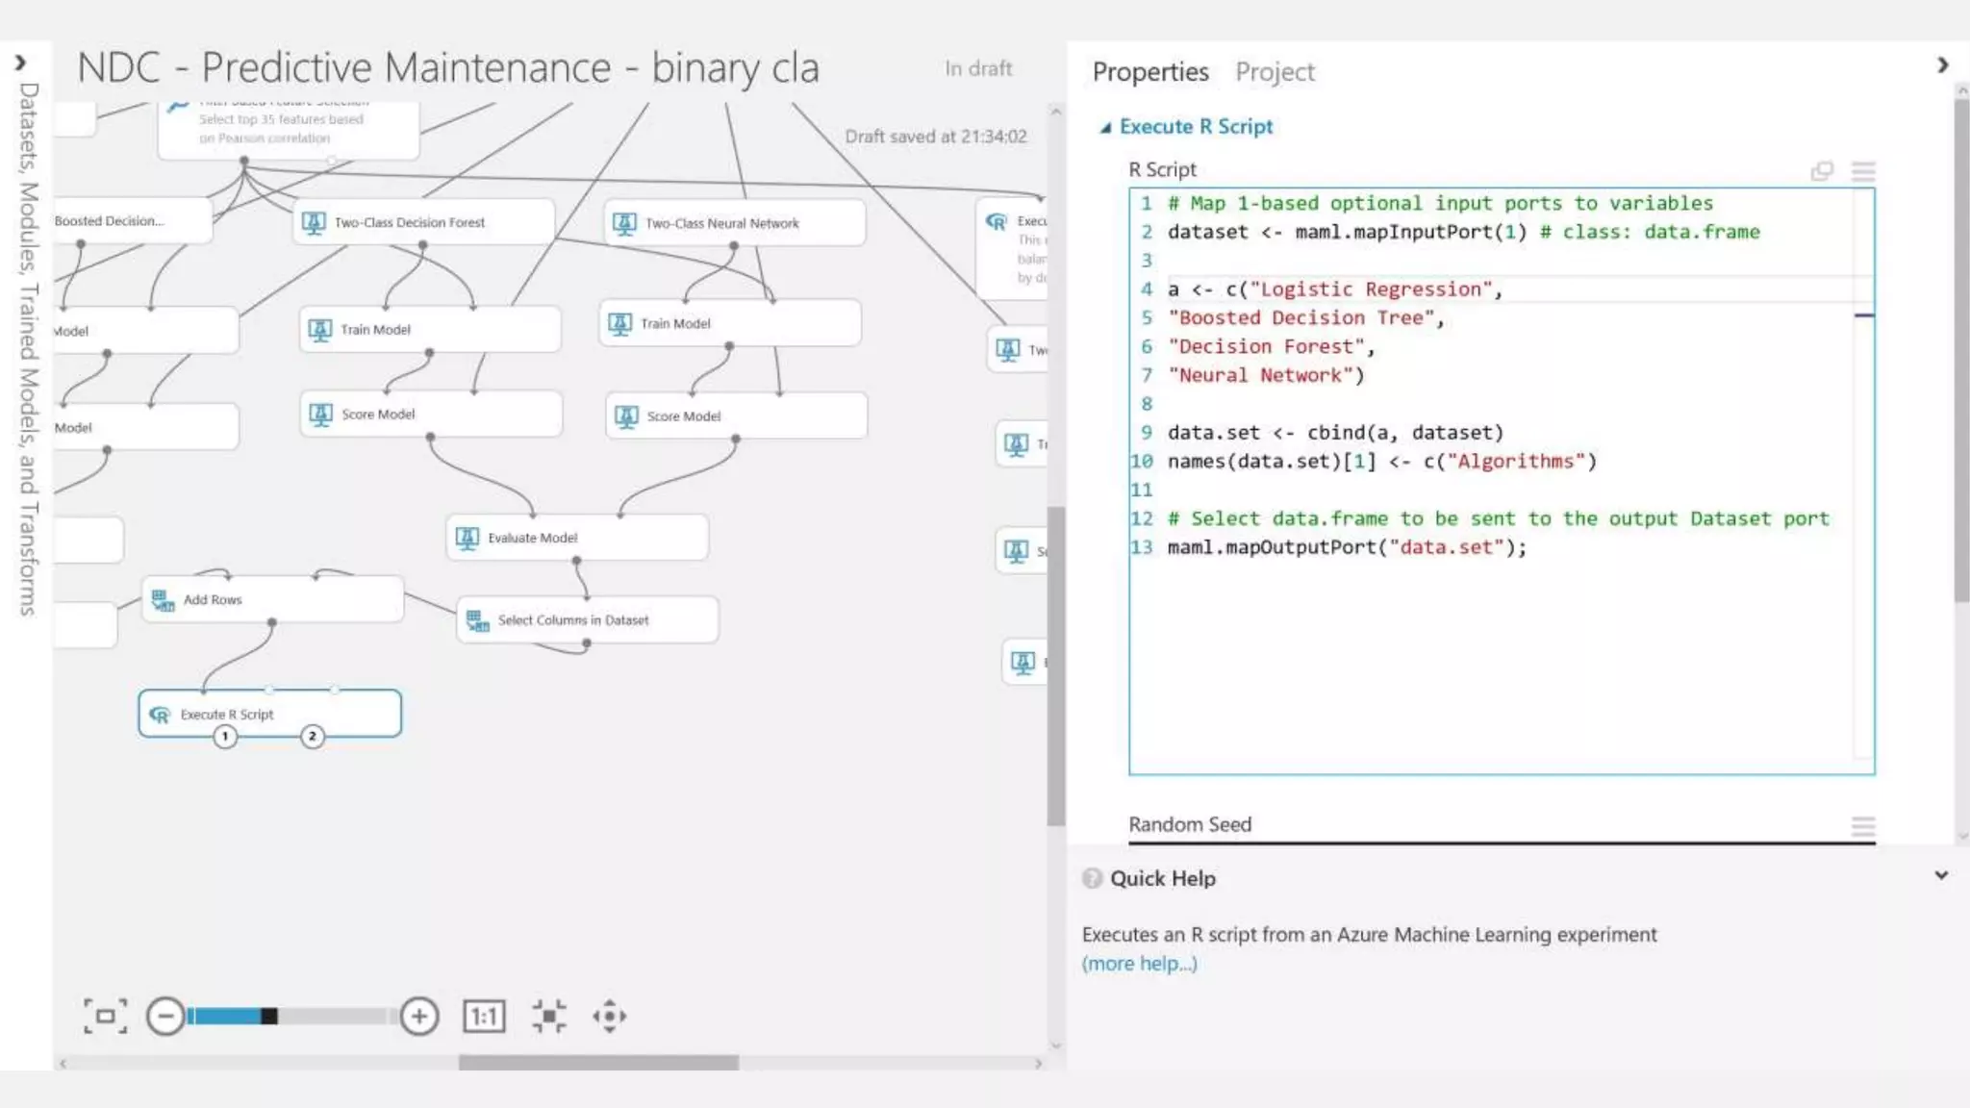The width and height of the screenshot is (1970, 1108).
Task: Click the zoom out minus icon
Action: [165, 1016]
